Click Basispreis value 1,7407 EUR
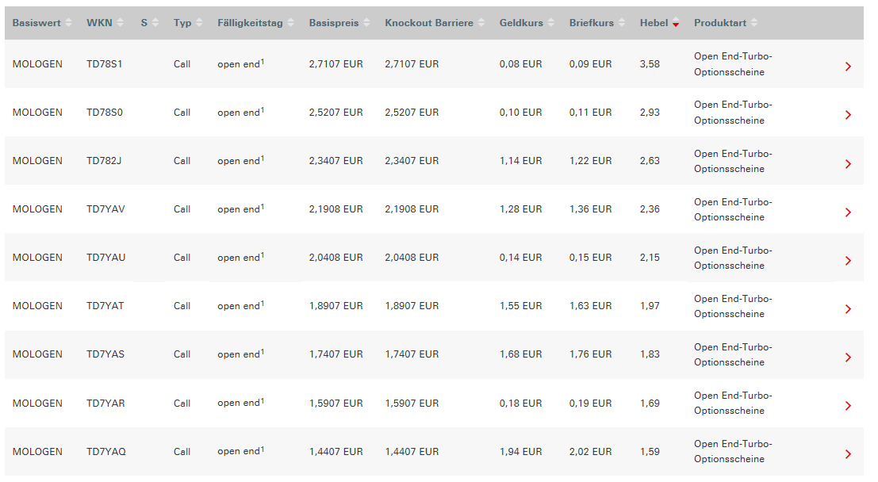878x482 pixels. pyautogui.click(x=336, y=354)
